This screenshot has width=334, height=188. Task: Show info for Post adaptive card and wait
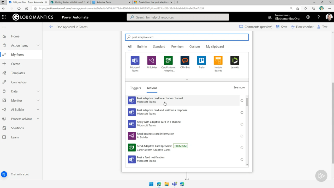242,113
